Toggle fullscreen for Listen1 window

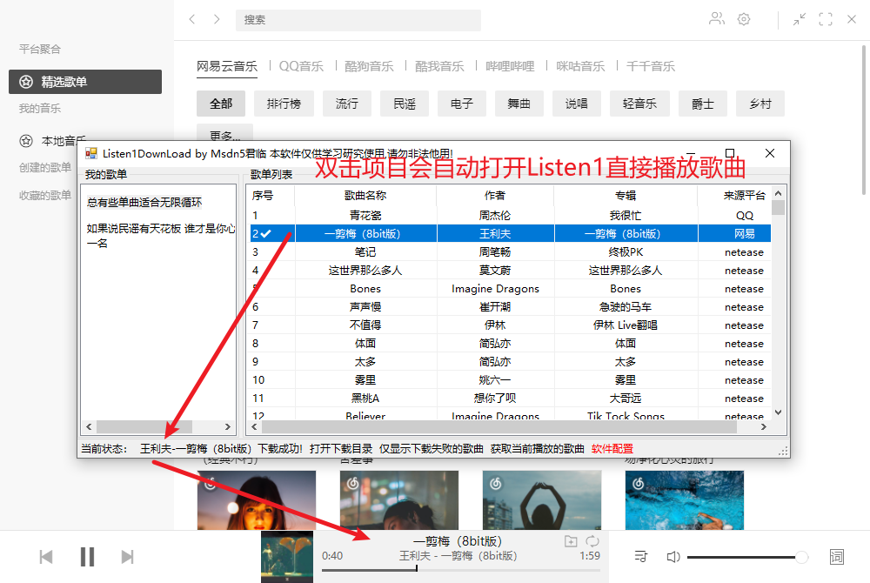coord(826,19)
